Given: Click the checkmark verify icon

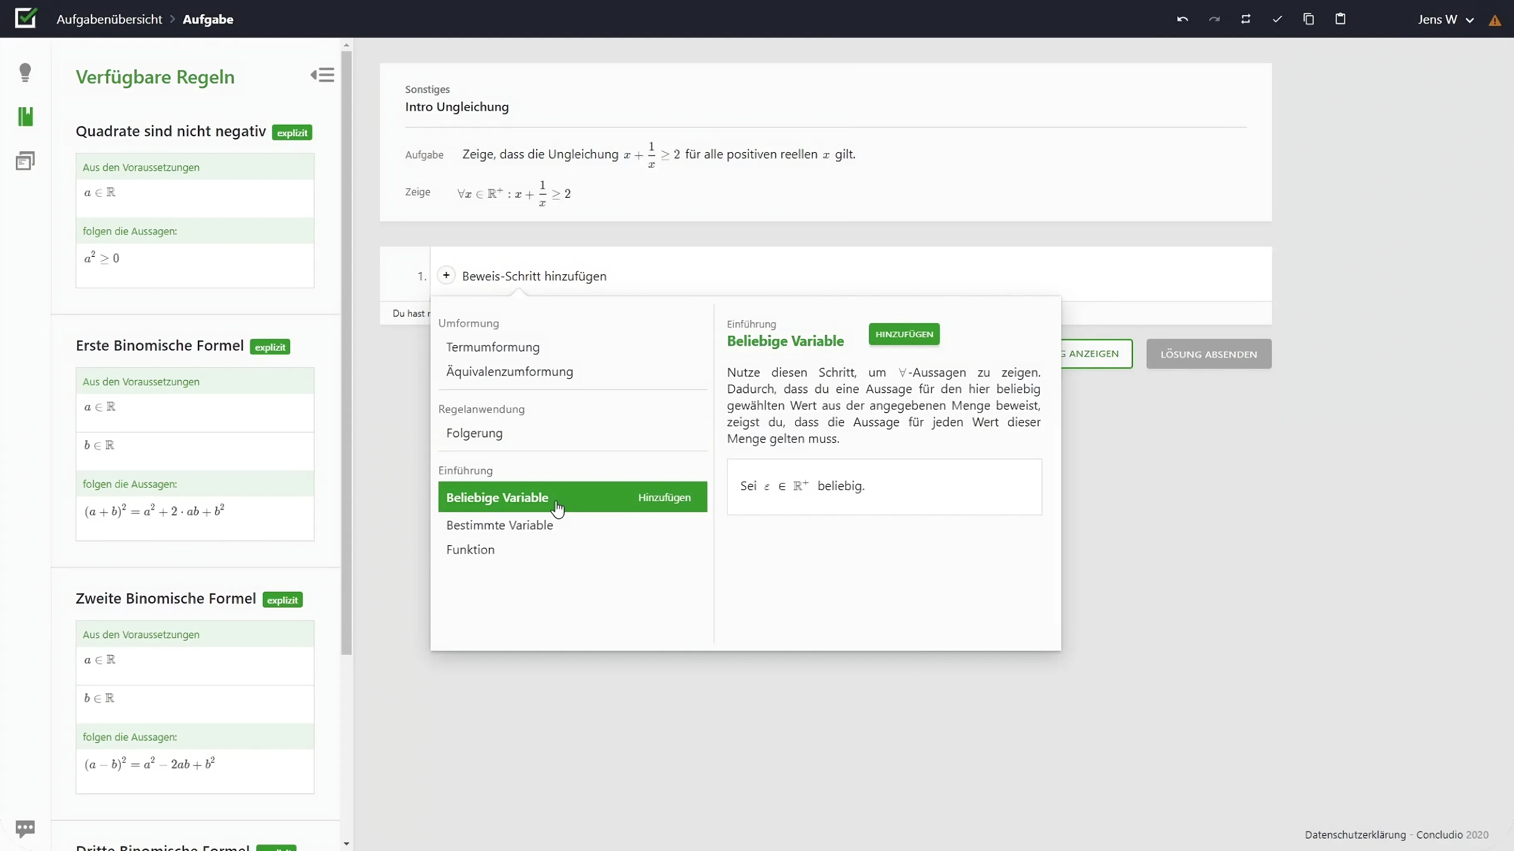Looking at the screenshot, I should pyautogui.click(x=1277, y=20).
